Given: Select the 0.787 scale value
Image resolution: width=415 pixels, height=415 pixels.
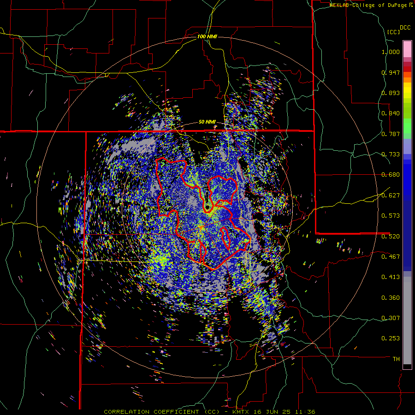Looking at the screenshot, I should (x=391, y=134).
